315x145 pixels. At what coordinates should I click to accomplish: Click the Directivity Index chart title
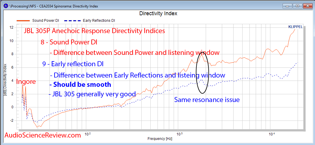(158, 14)
